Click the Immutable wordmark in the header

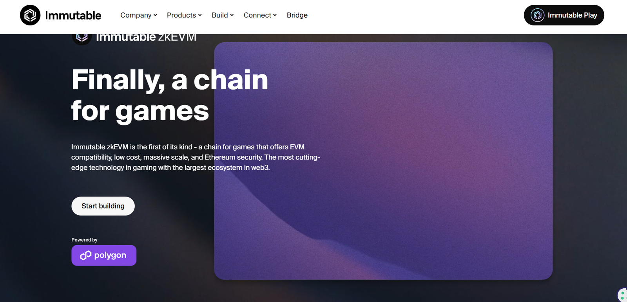[73, 15]
